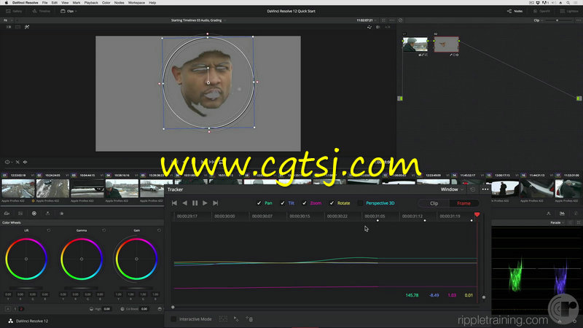The height and width of the screenshot is (328, 583).
Task: Select the Color Wheels palette icon
Action: (34, 214)
